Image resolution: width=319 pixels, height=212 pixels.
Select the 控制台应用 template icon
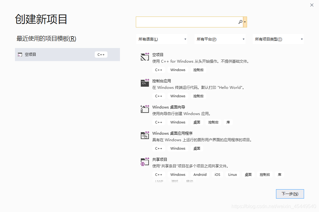click(145, 83)
